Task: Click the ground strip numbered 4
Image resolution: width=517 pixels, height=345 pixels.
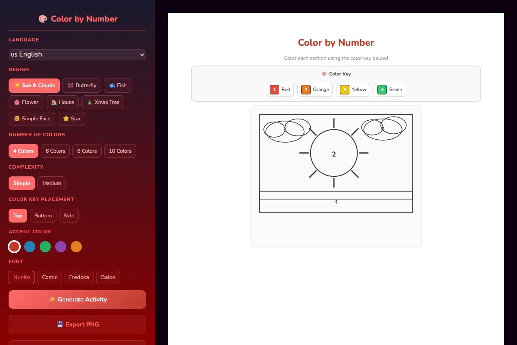Action: tap(336, 202)
